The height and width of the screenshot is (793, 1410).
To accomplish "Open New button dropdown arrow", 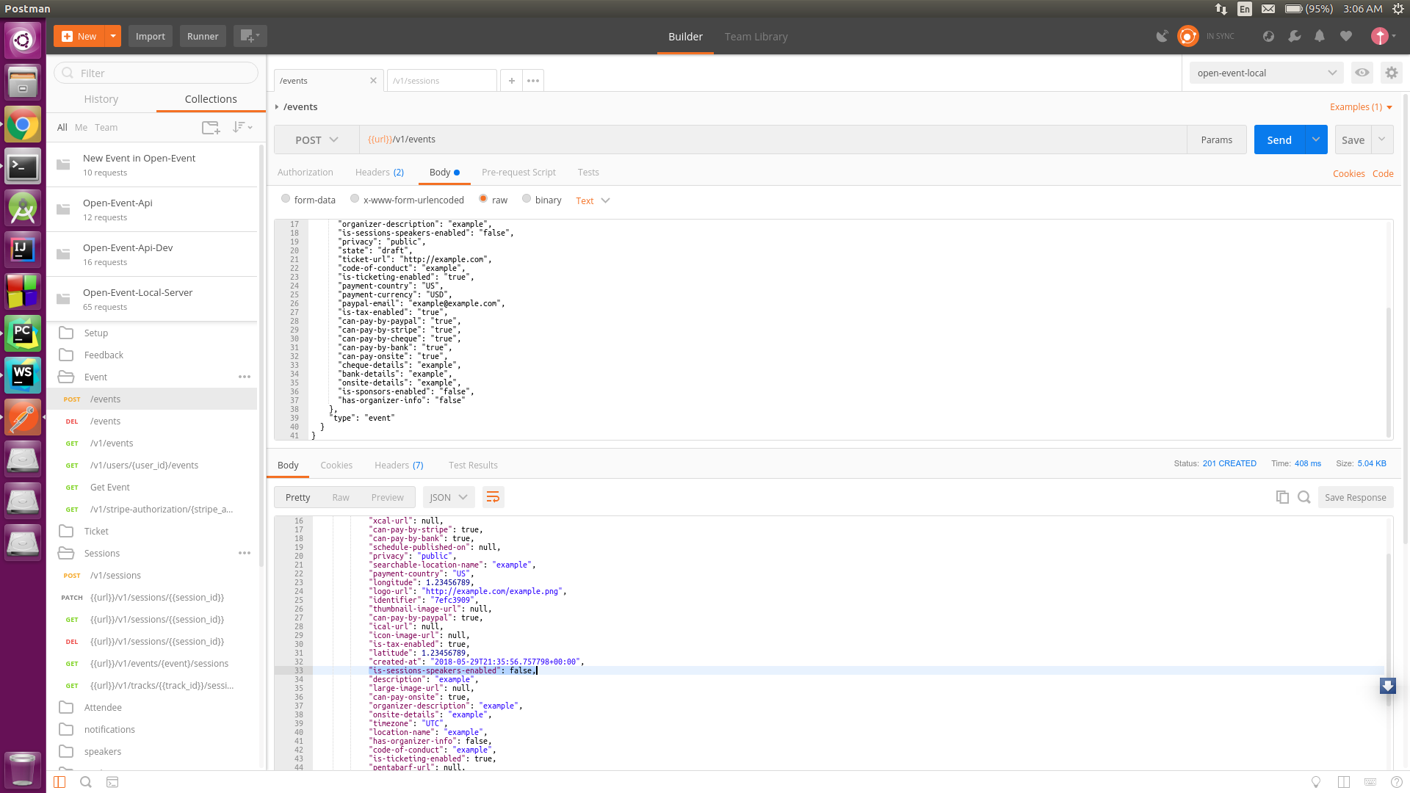I will [113, 36].
